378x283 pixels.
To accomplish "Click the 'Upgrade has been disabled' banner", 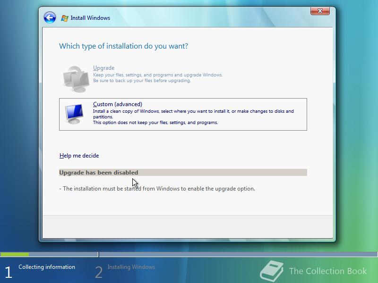I will (183, 173).
